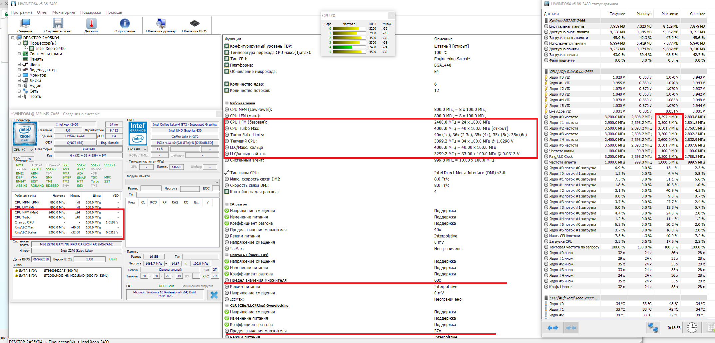Click the lightning icon of Ядро #0 VID
The height and width of the screenshot is (343, 715).
(546, 77)
